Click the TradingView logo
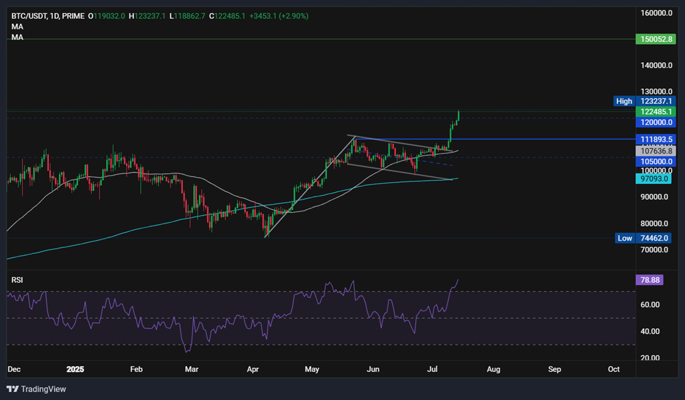Screen dimensions: 685x400 click(37, 389)
